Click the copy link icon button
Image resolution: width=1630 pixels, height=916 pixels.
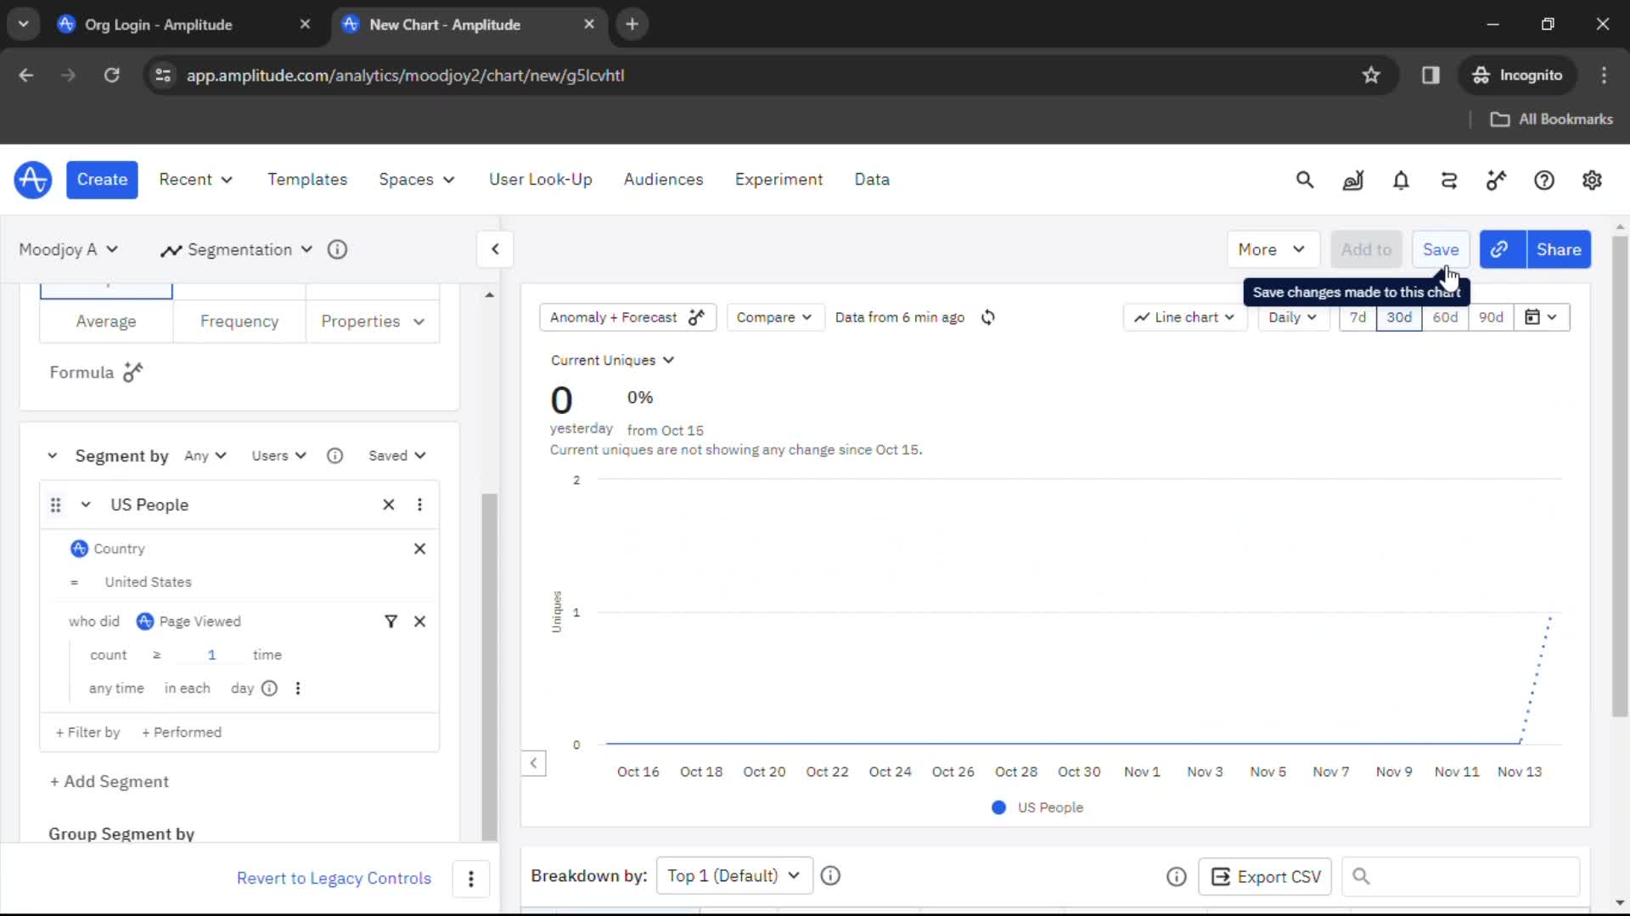pyautogui.click(x=1503, y=249)
